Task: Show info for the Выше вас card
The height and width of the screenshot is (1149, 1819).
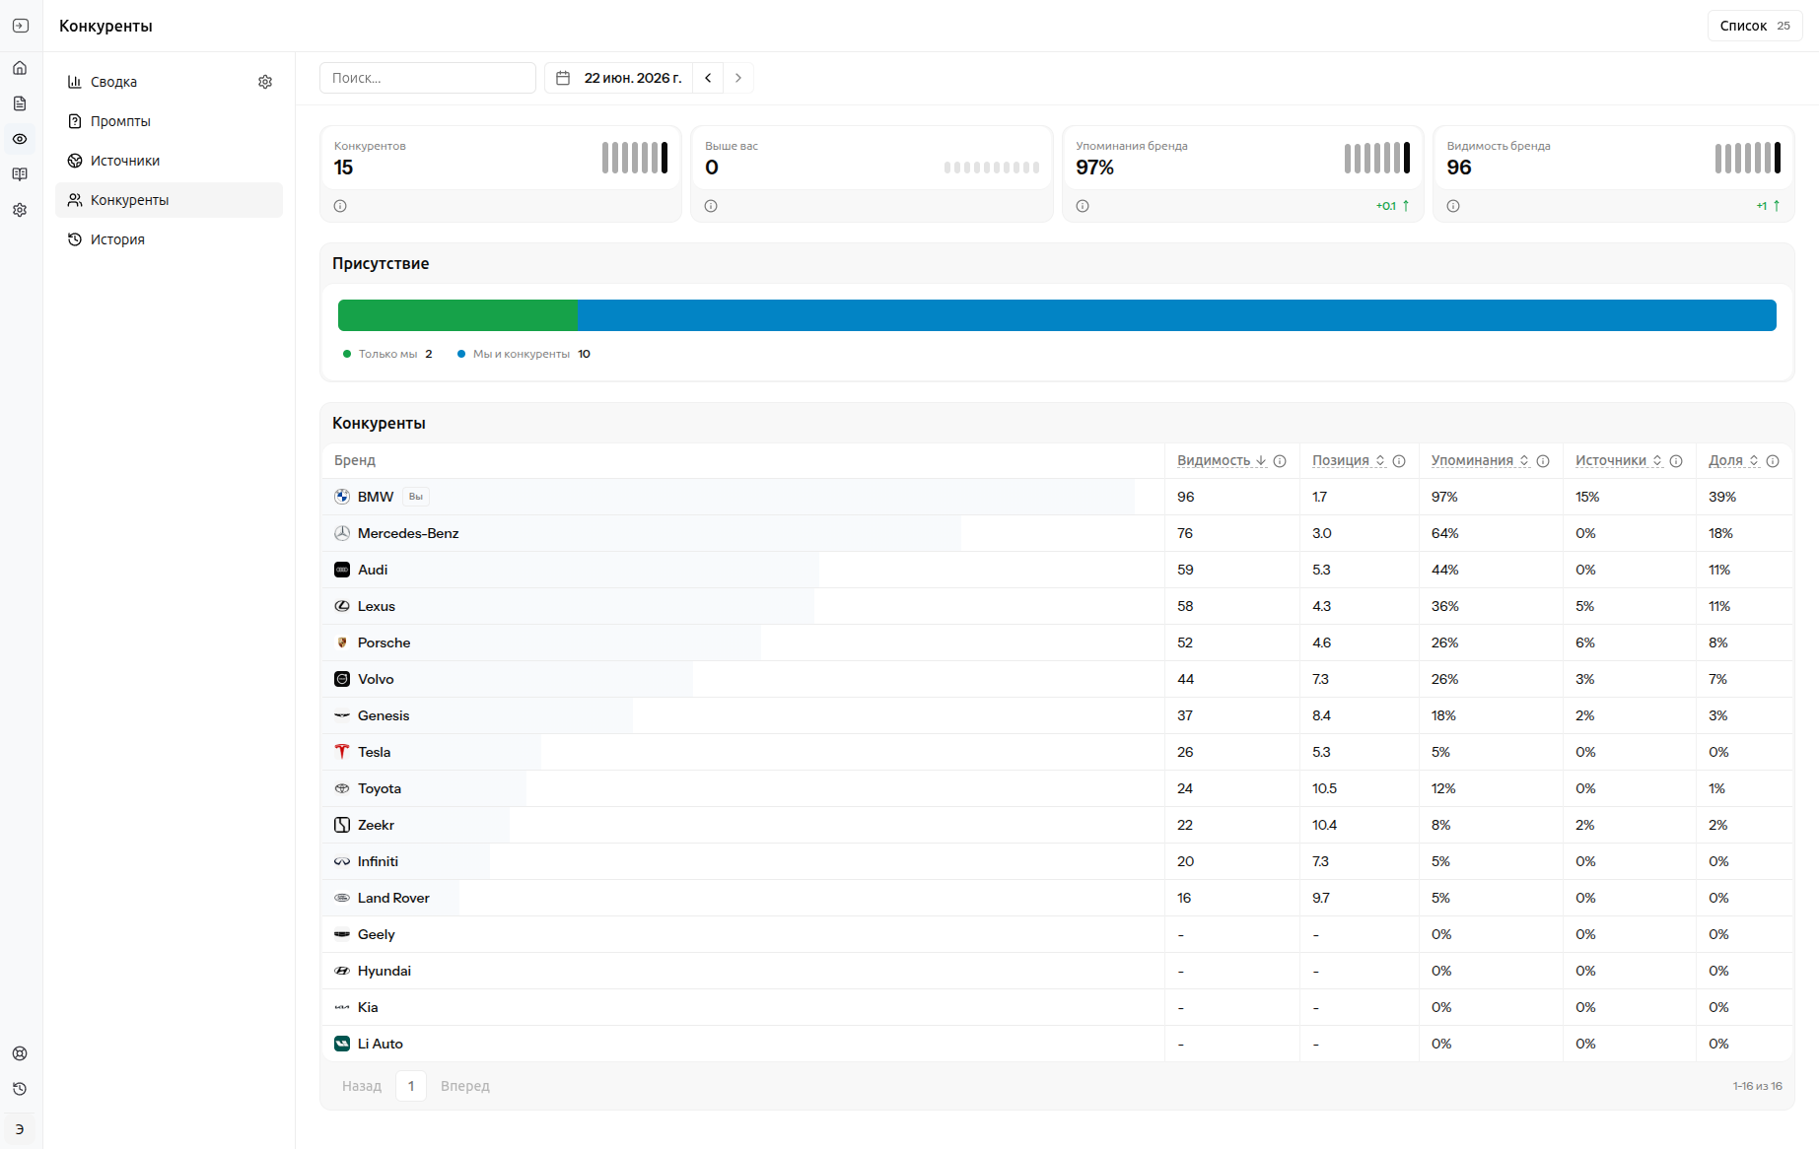Action: (x=711, y=206)
